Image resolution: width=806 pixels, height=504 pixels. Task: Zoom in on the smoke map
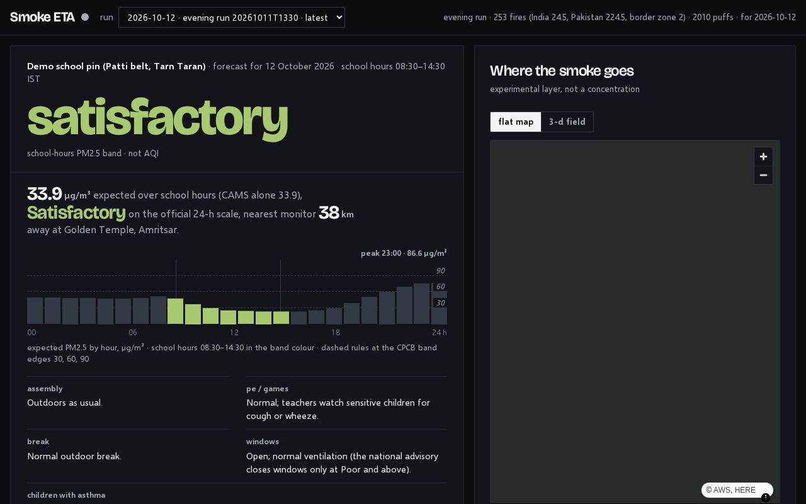pos(763,157)
